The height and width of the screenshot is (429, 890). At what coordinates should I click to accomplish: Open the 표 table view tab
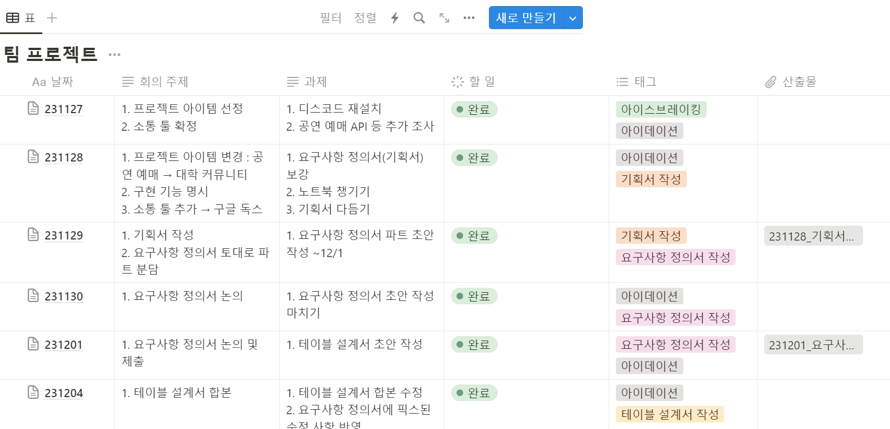coord(21,18)
